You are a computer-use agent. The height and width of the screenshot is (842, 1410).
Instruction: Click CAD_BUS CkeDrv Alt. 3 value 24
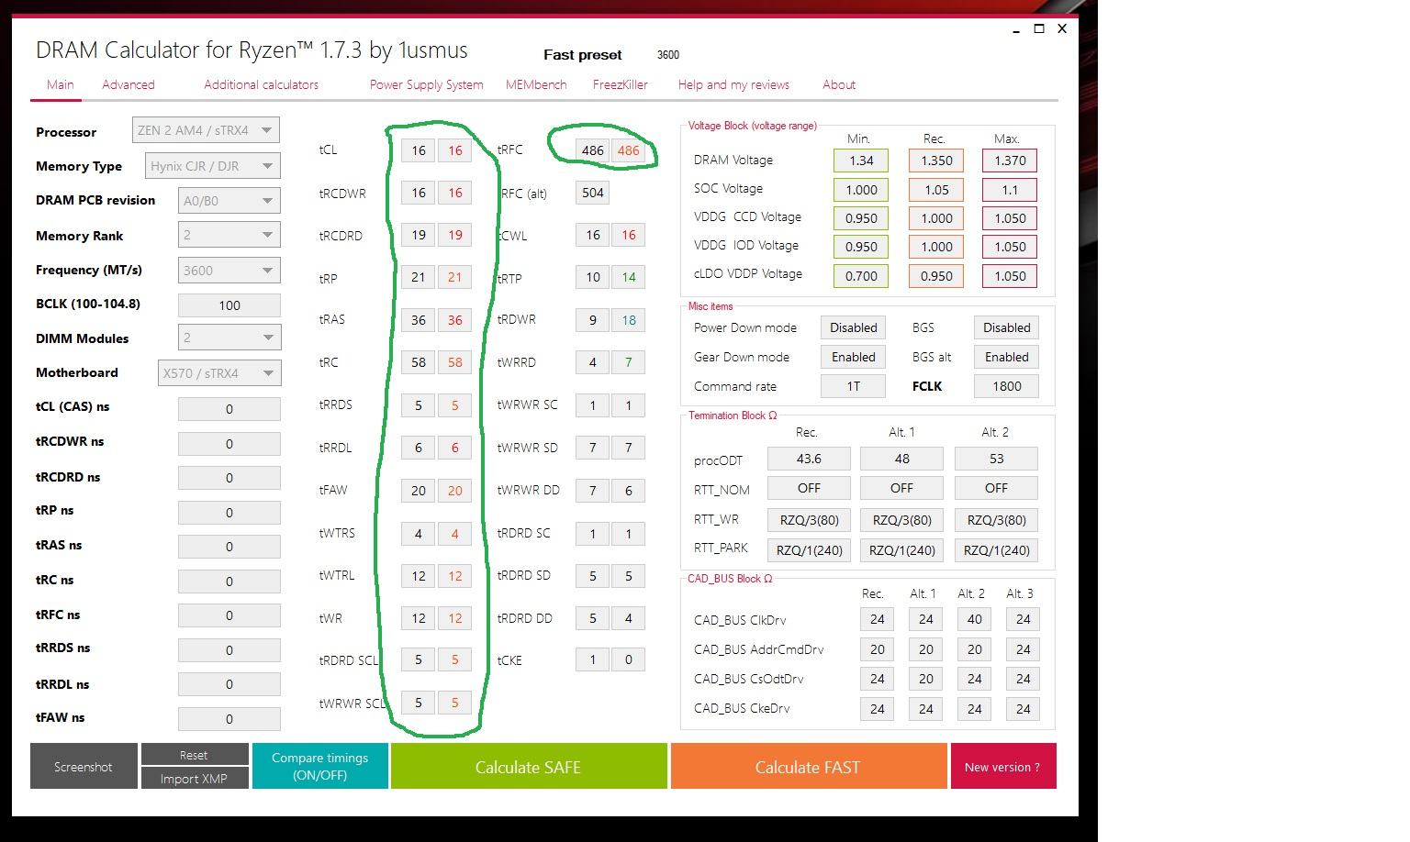(x=1024, y=709)
